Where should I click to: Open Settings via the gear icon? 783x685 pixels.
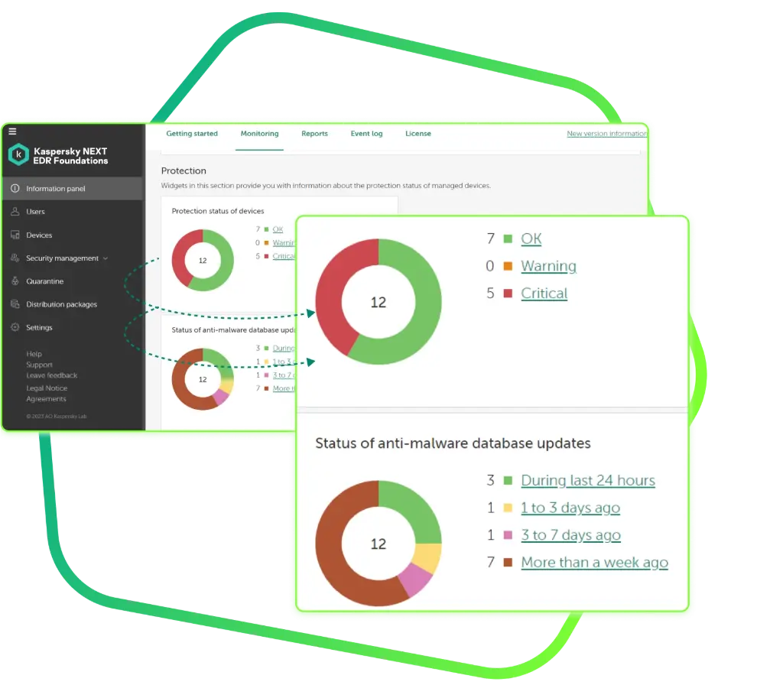[15, 327]
